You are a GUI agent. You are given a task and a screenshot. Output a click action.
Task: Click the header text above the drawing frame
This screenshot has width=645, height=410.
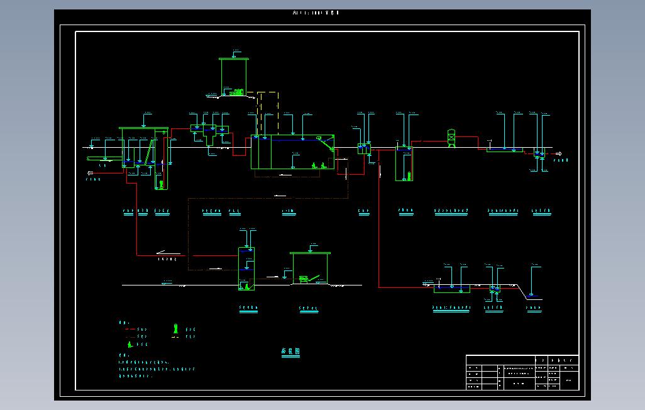(x=316, y=13)
